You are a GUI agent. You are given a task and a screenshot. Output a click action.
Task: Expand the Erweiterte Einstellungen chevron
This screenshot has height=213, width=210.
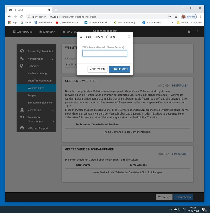point(53,122)
